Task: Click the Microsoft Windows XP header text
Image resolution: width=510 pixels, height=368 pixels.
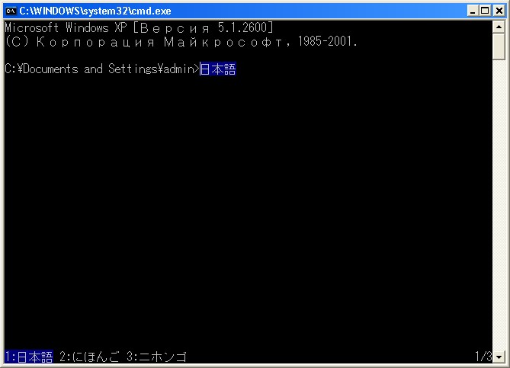Action: 66,27
